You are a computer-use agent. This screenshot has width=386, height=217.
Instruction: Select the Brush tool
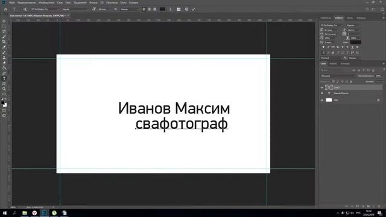click(4, 52)
